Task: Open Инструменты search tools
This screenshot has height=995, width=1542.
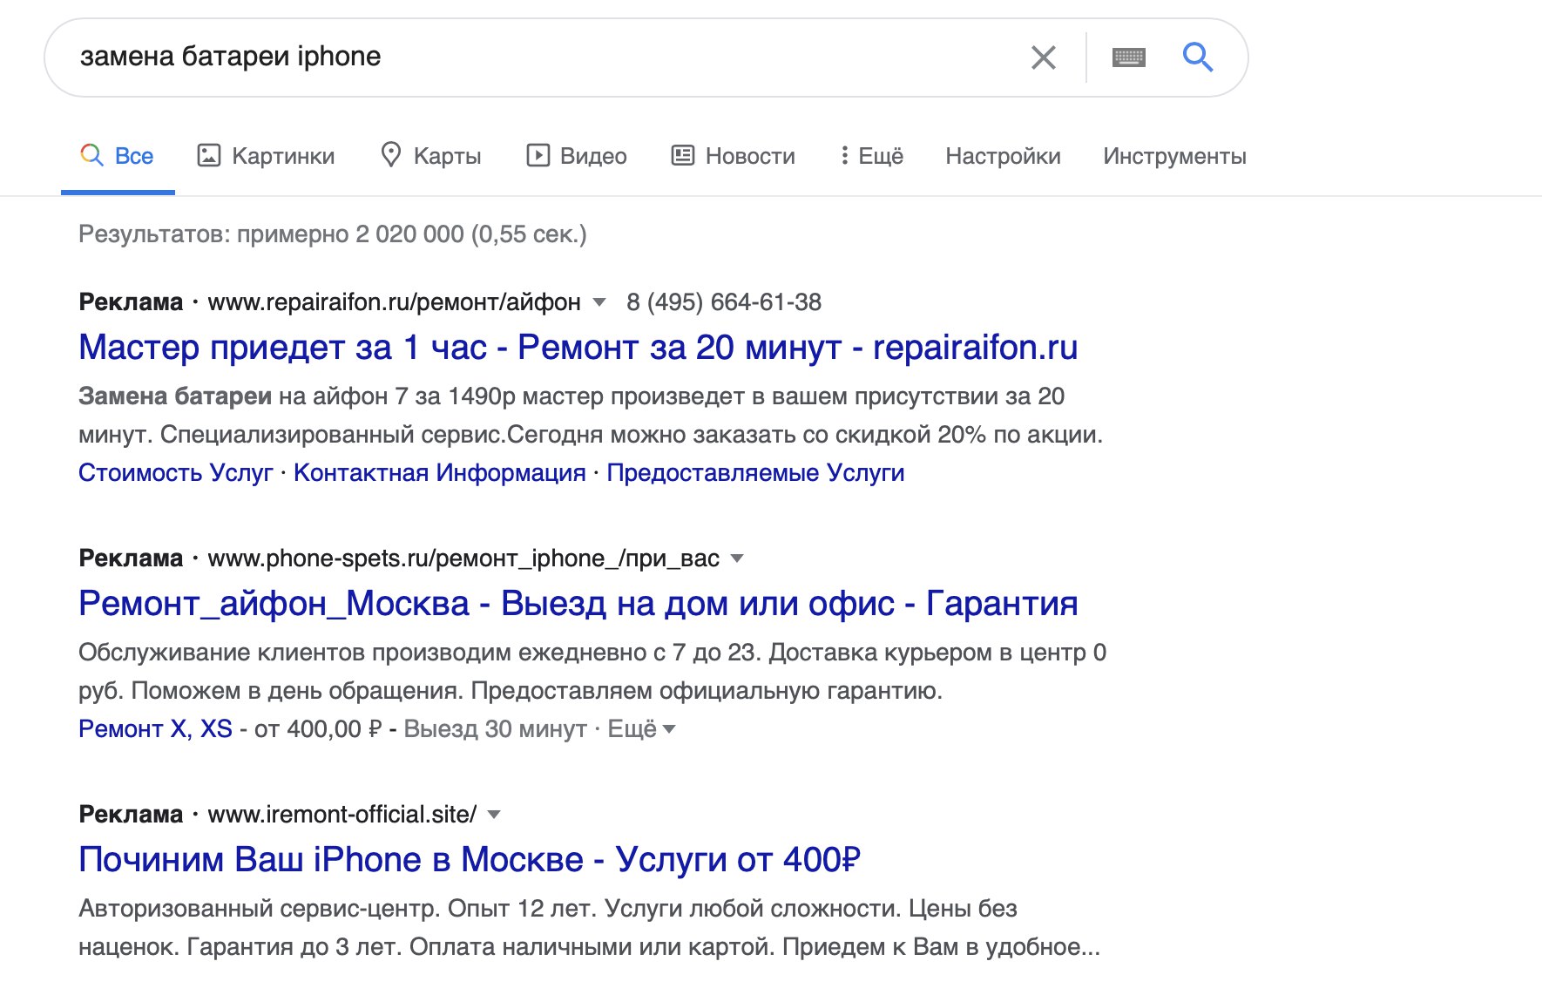Action: 1174,156
